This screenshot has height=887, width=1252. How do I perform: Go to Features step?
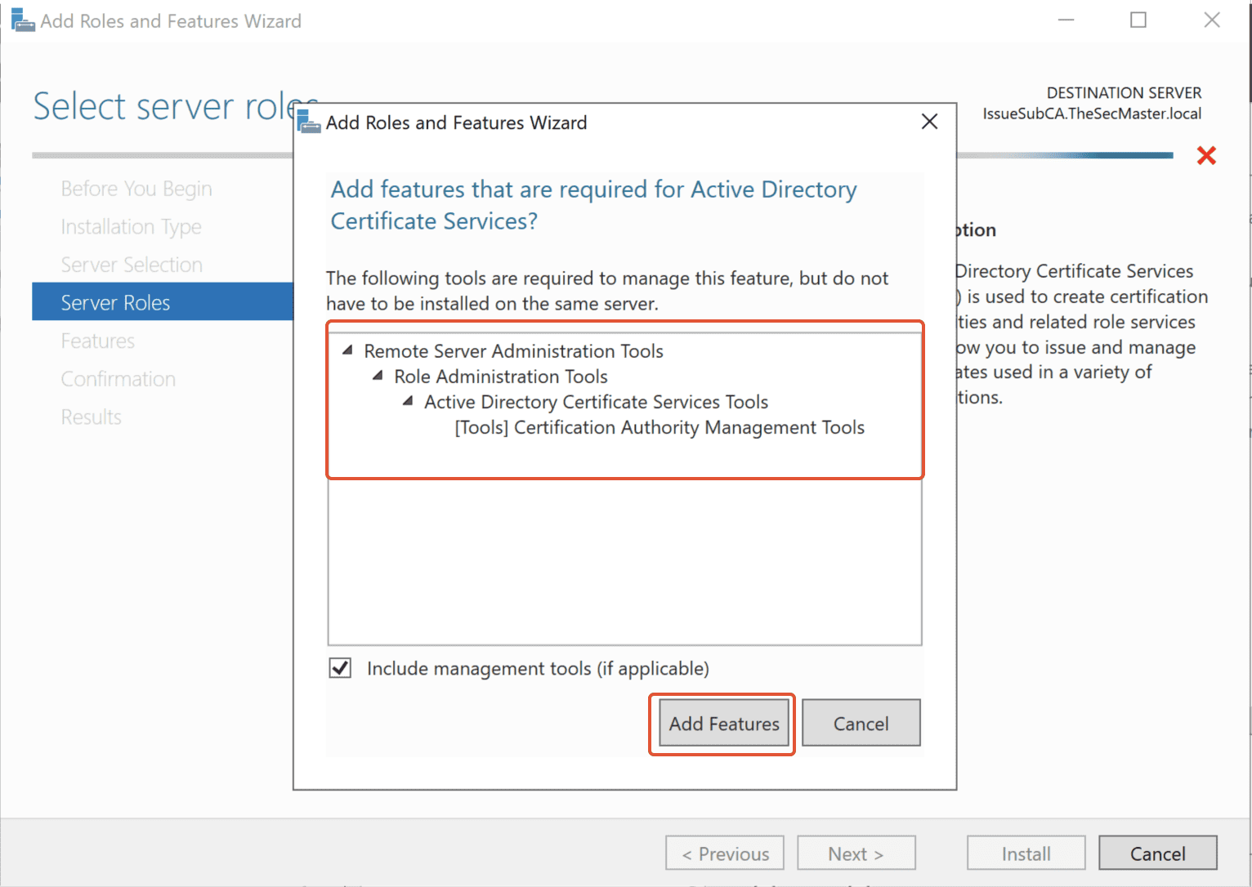click(98, 341)
